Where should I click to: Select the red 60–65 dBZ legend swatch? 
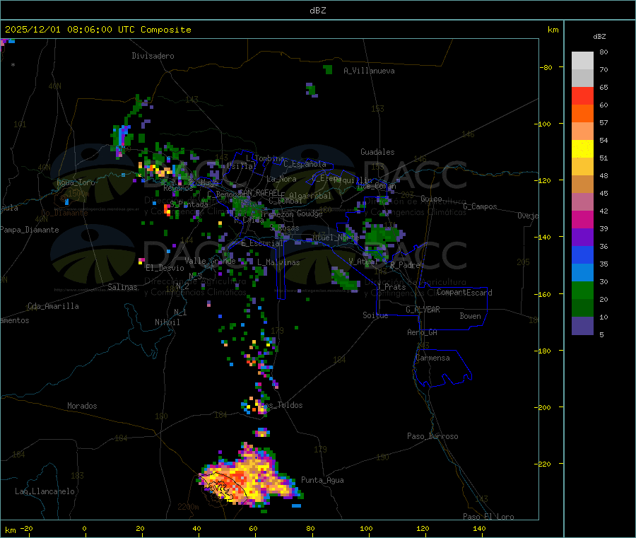[x=582, y=95]
